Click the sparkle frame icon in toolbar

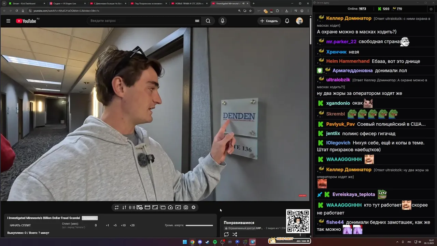point(178,207)
